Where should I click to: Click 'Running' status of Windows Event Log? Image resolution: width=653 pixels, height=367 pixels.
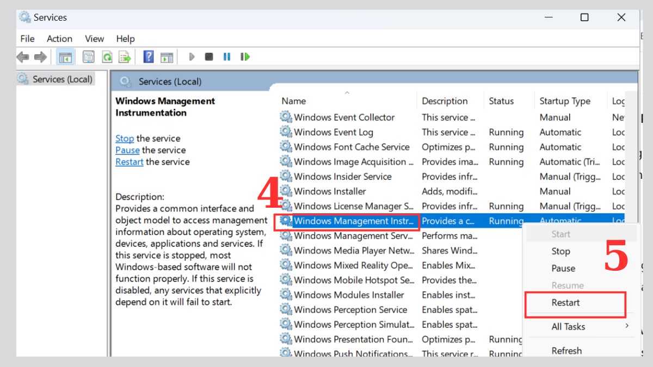tap(506, 132)
